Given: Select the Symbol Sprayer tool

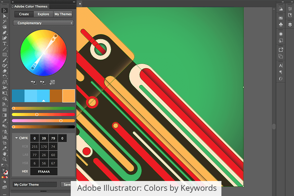Looking at the screenshot, I should [x=5, y=132].
